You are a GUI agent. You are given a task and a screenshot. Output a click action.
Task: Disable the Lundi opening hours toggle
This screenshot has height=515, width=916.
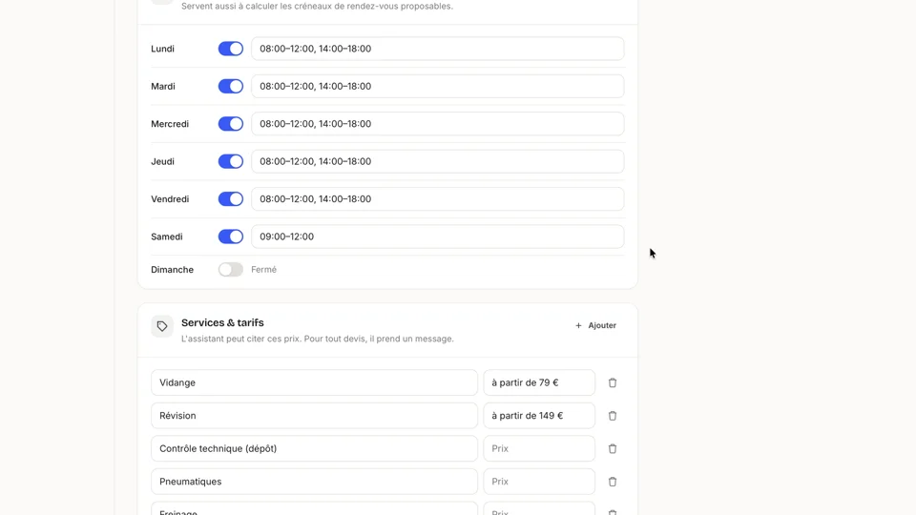pos(231,49)
